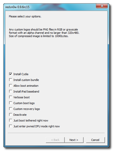This screenshot has width=113, height=151.
Task: Click the grayed-out Back button
Action: (55, 140)
